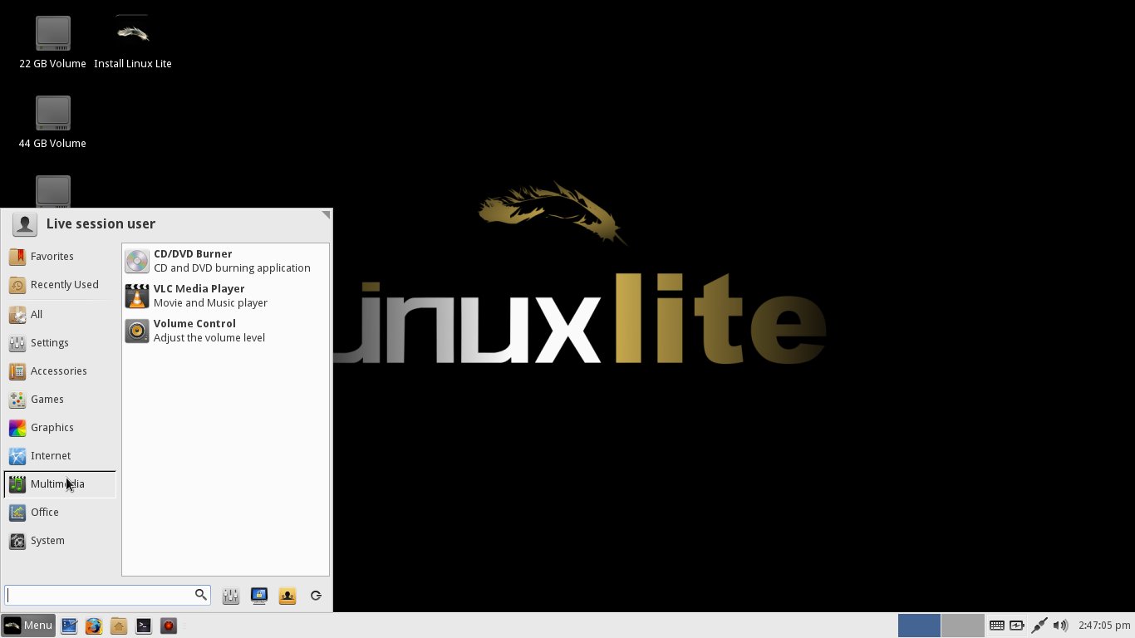Open the 44 GB Volume drive
1135x638 pixels.
coord(52,122)
